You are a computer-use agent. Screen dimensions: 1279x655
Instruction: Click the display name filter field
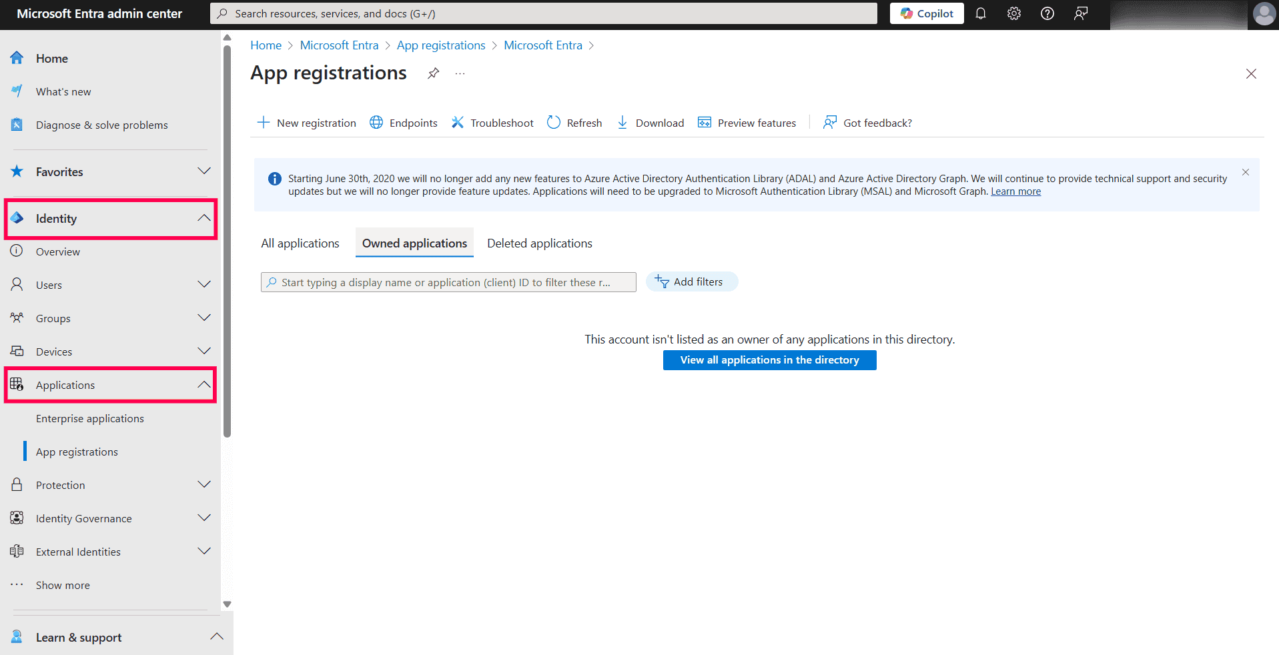tap(448, 282)
